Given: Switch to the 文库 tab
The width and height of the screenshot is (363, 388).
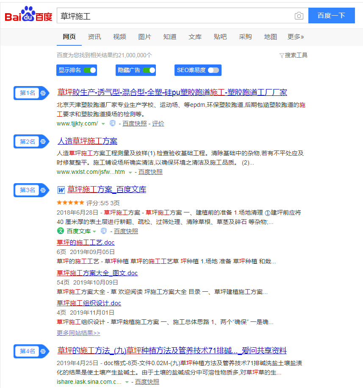Looking at the screenshot, I should 195,37.
